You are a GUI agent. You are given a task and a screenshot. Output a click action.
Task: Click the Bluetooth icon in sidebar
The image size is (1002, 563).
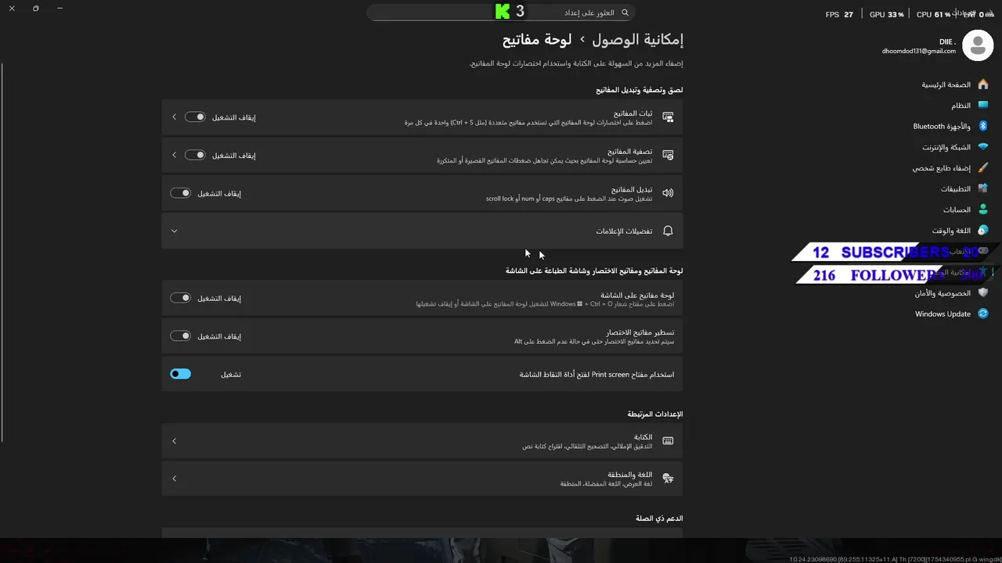983,126
